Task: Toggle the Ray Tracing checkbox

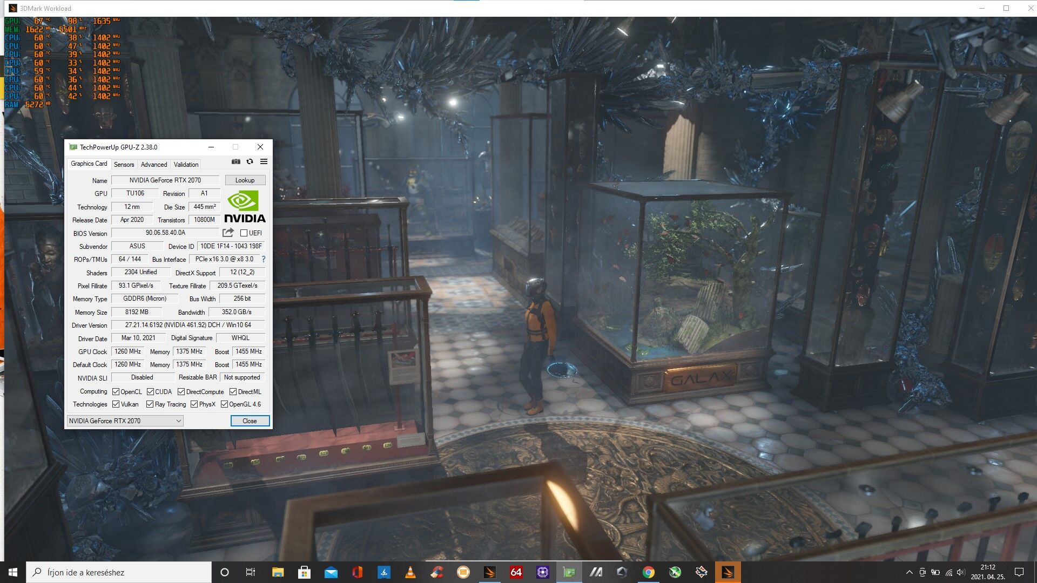Action: (150, 404)
